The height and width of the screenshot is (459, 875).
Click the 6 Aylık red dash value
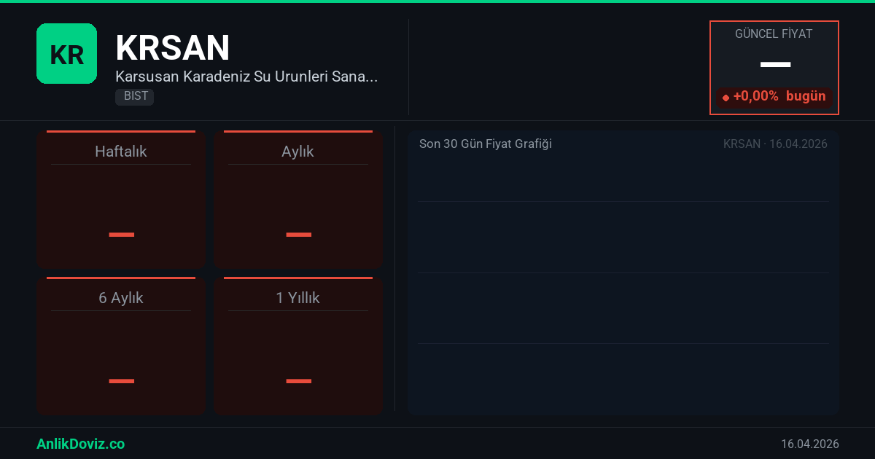pyautogui.click(x=121, y=381)
